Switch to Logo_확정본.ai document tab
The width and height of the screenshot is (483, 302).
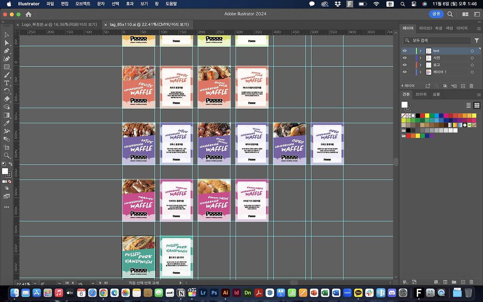[59, 25]
